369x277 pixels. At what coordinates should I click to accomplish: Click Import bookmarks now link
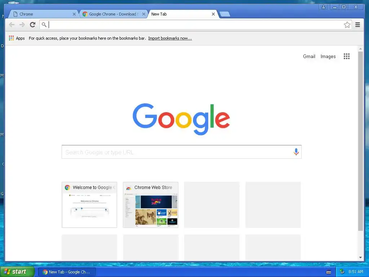(x=170, y=38)
